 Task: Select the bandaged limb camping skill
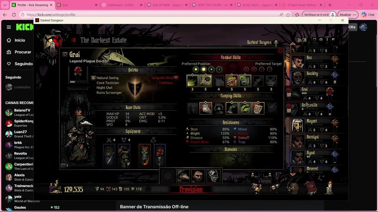(x=206, y=108)
